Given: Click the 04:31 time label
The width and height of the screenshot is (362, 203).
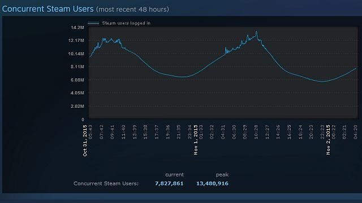Looking at the screenshot, I should 223,132.
